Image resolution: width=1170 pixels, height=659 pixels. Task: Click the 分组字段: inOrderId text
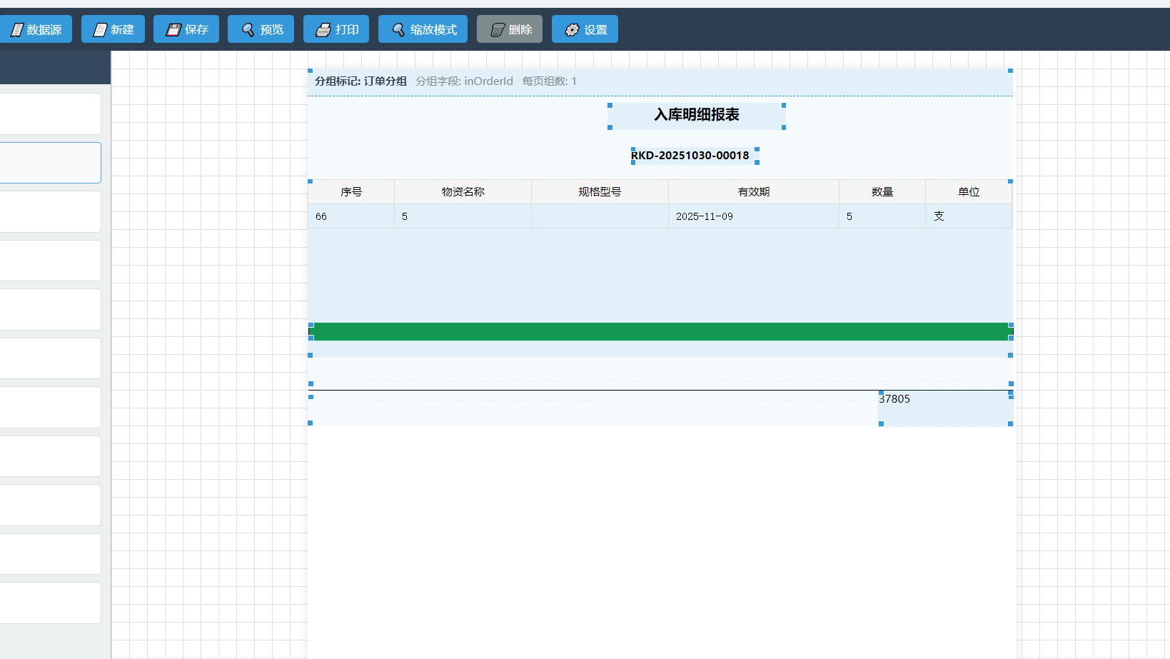(464, 81)
